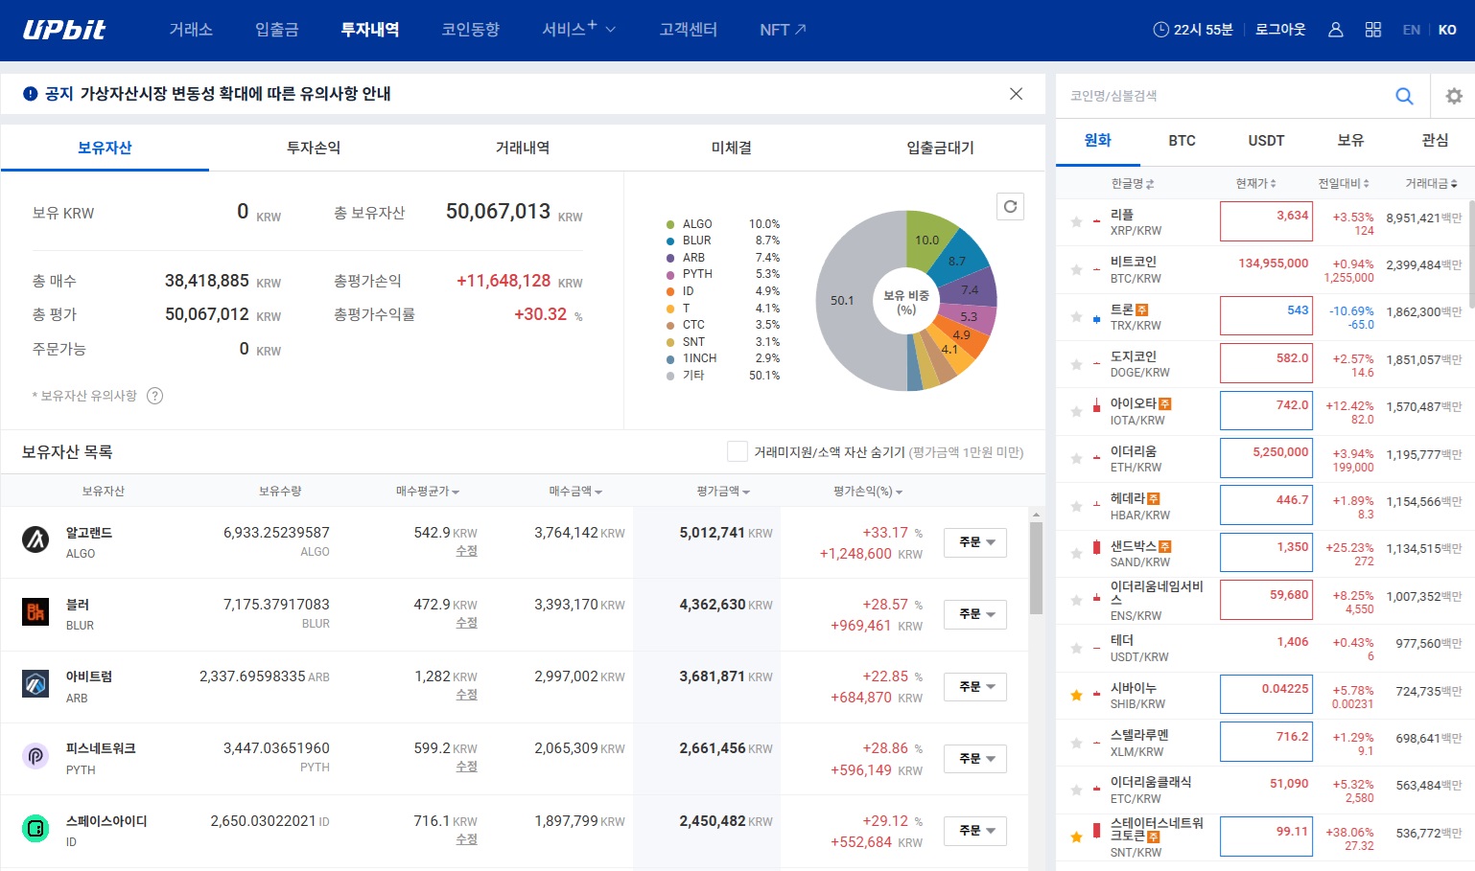Open 코인동향 in top navigation
Screen dimensions: 1475x871
click(x=470, y=30)
